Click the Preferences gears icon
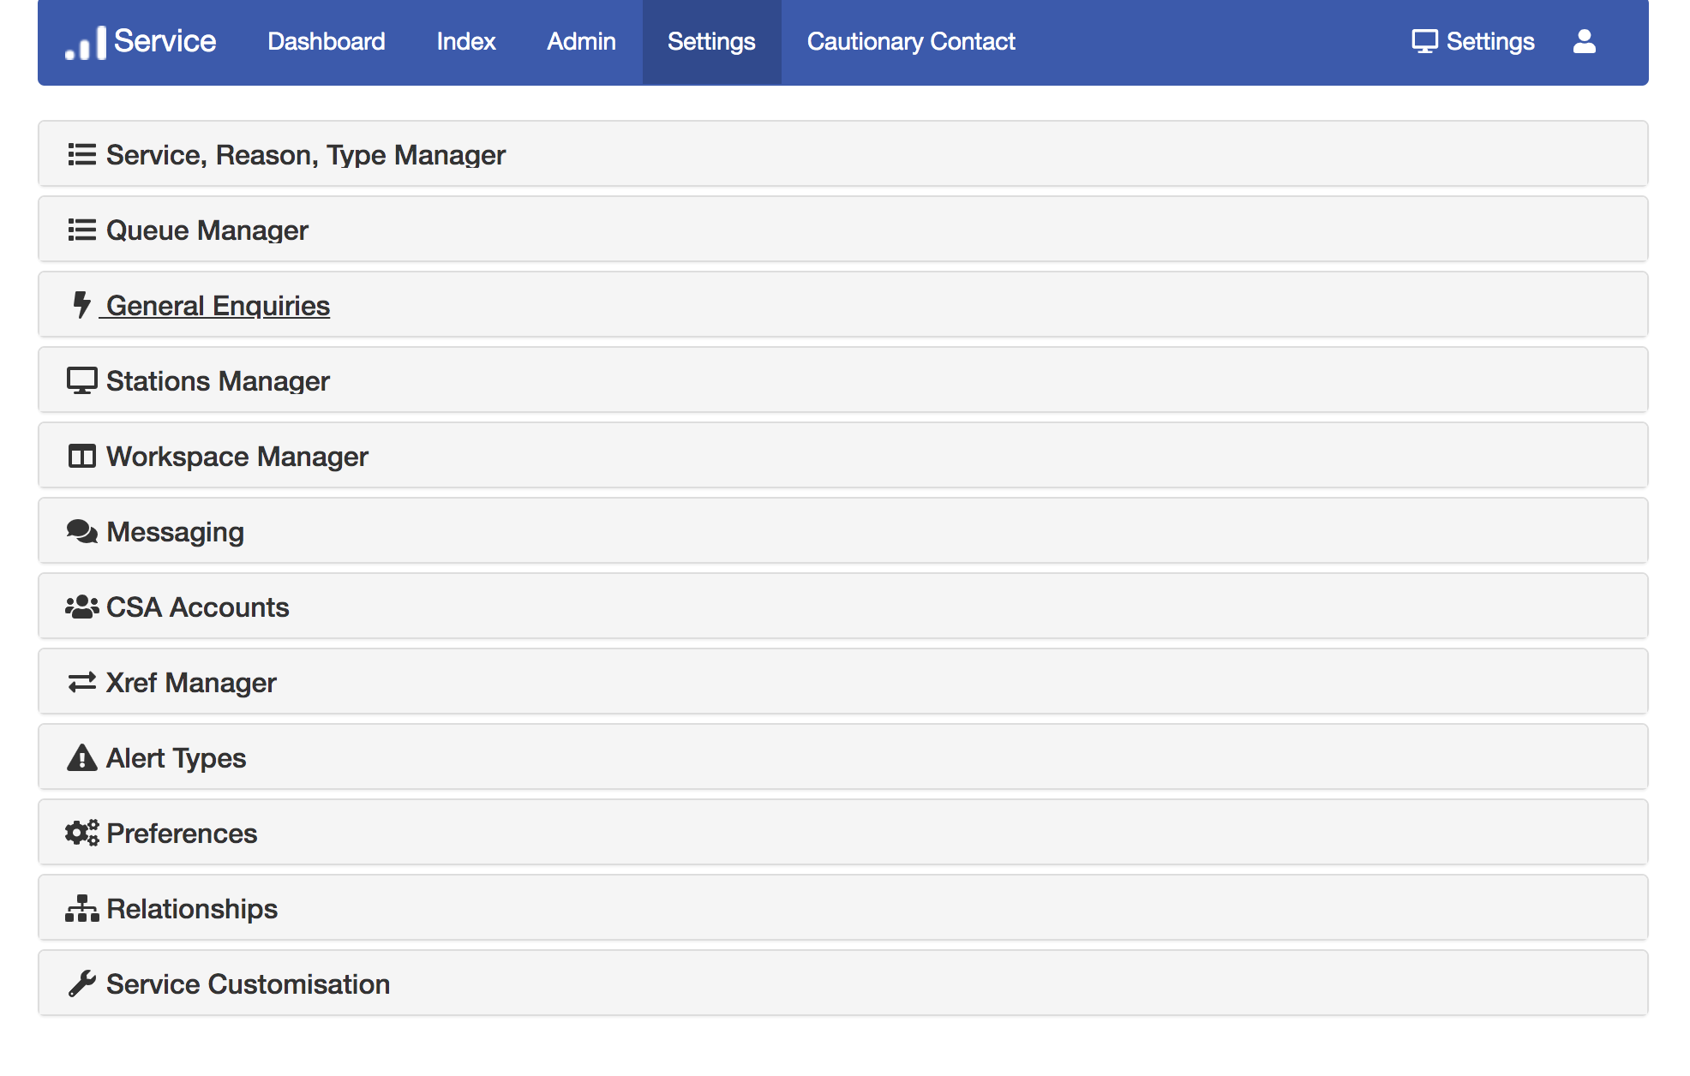Screen dimensions: 1690x1076 [81, 832]
